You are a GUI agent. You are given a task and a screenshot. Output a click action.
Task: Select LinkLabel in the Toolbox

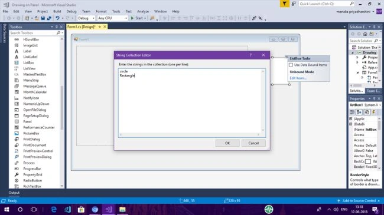[x=30, y=57]
